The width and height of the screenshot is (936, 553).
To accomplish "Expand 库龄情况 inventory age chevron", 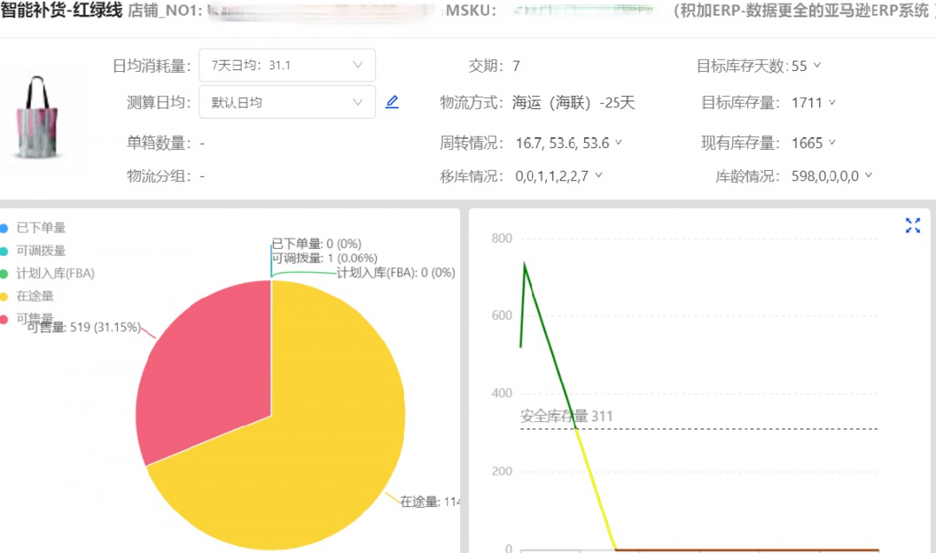I will pyautogui.click(x=868, y=176).
